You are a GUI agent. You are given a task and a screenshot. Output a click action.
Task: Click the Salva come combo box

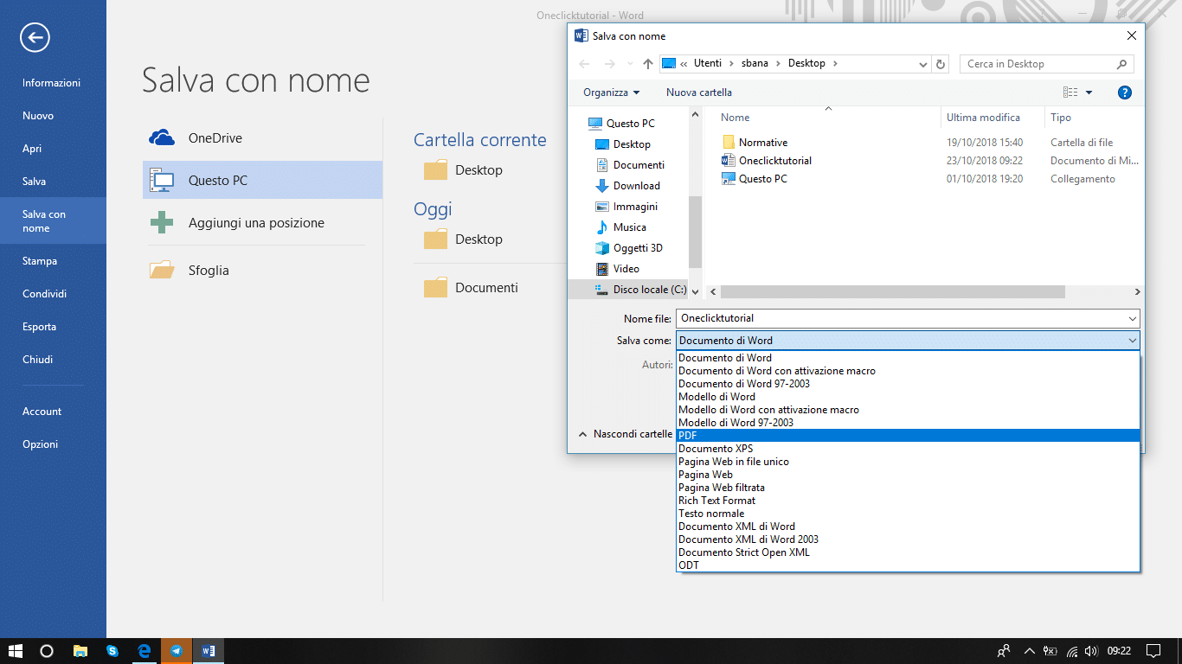908,341
